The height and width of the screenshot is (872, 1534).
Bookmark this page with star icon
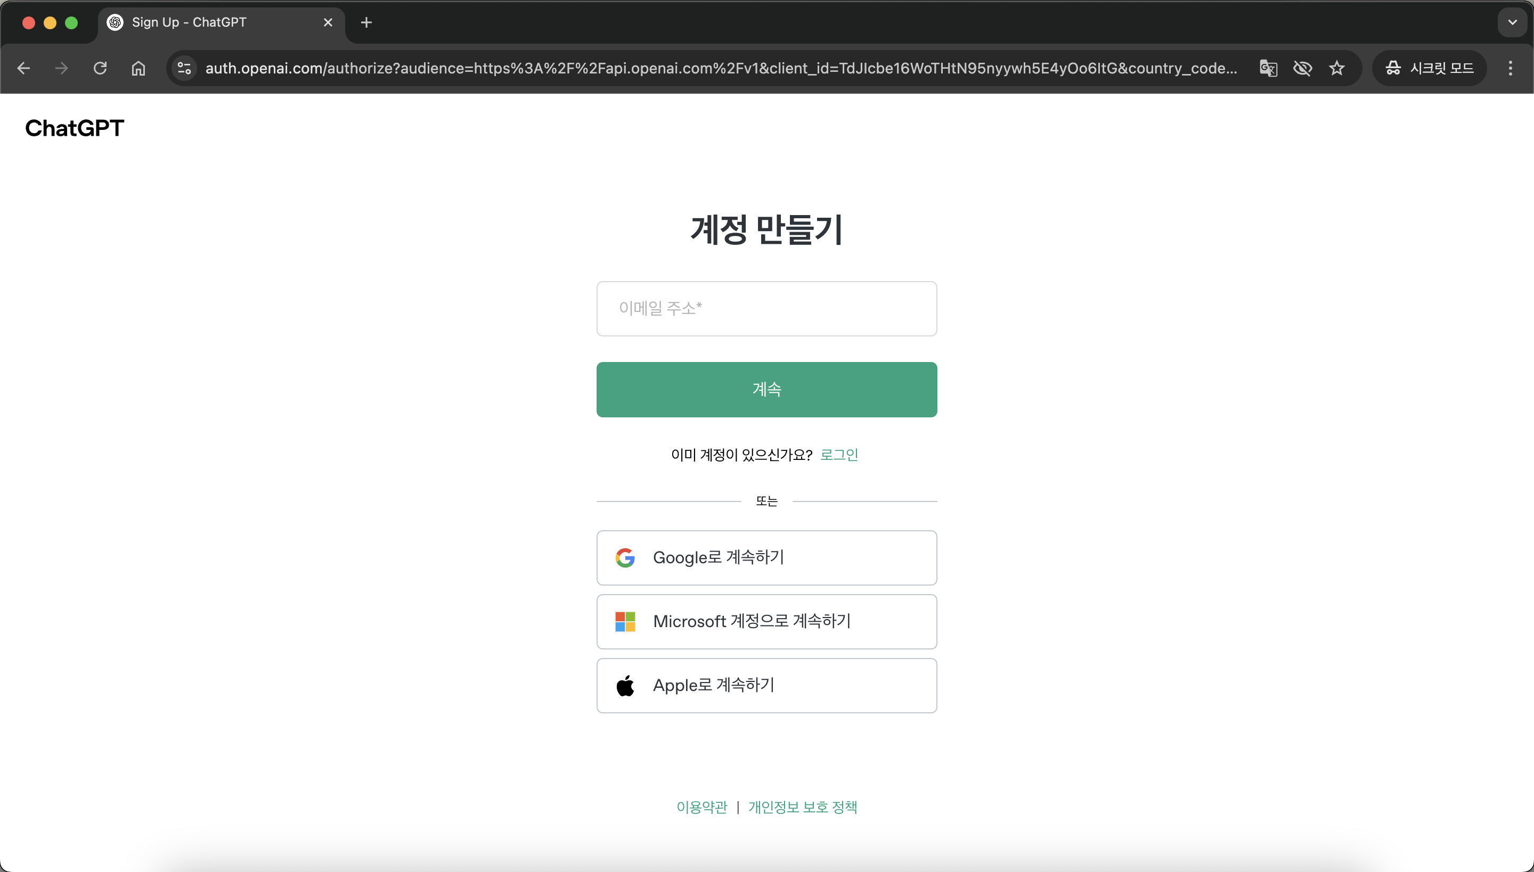coord(1337,68)
